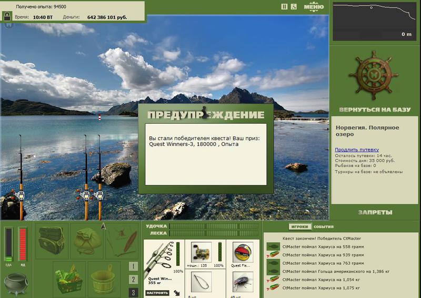This screenshot has width=421, height=298.
Task: Click the quest winner prize message text
Action: pos(204,141)
